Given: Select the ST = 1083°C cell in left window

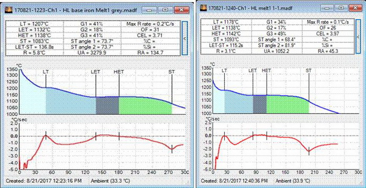Looking at the screenshot, I should (35, 41).
